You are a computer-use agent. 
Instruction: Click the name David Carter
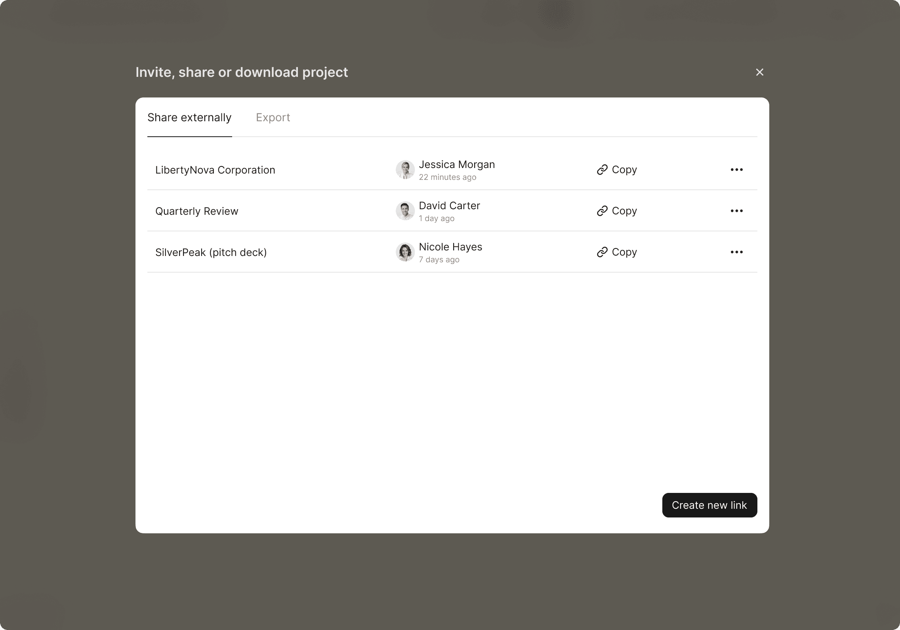click(x=449, y=206)
